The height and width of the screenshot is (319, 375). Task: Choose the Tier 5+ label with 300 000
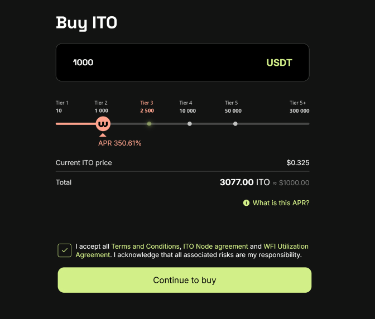[300, 107]
